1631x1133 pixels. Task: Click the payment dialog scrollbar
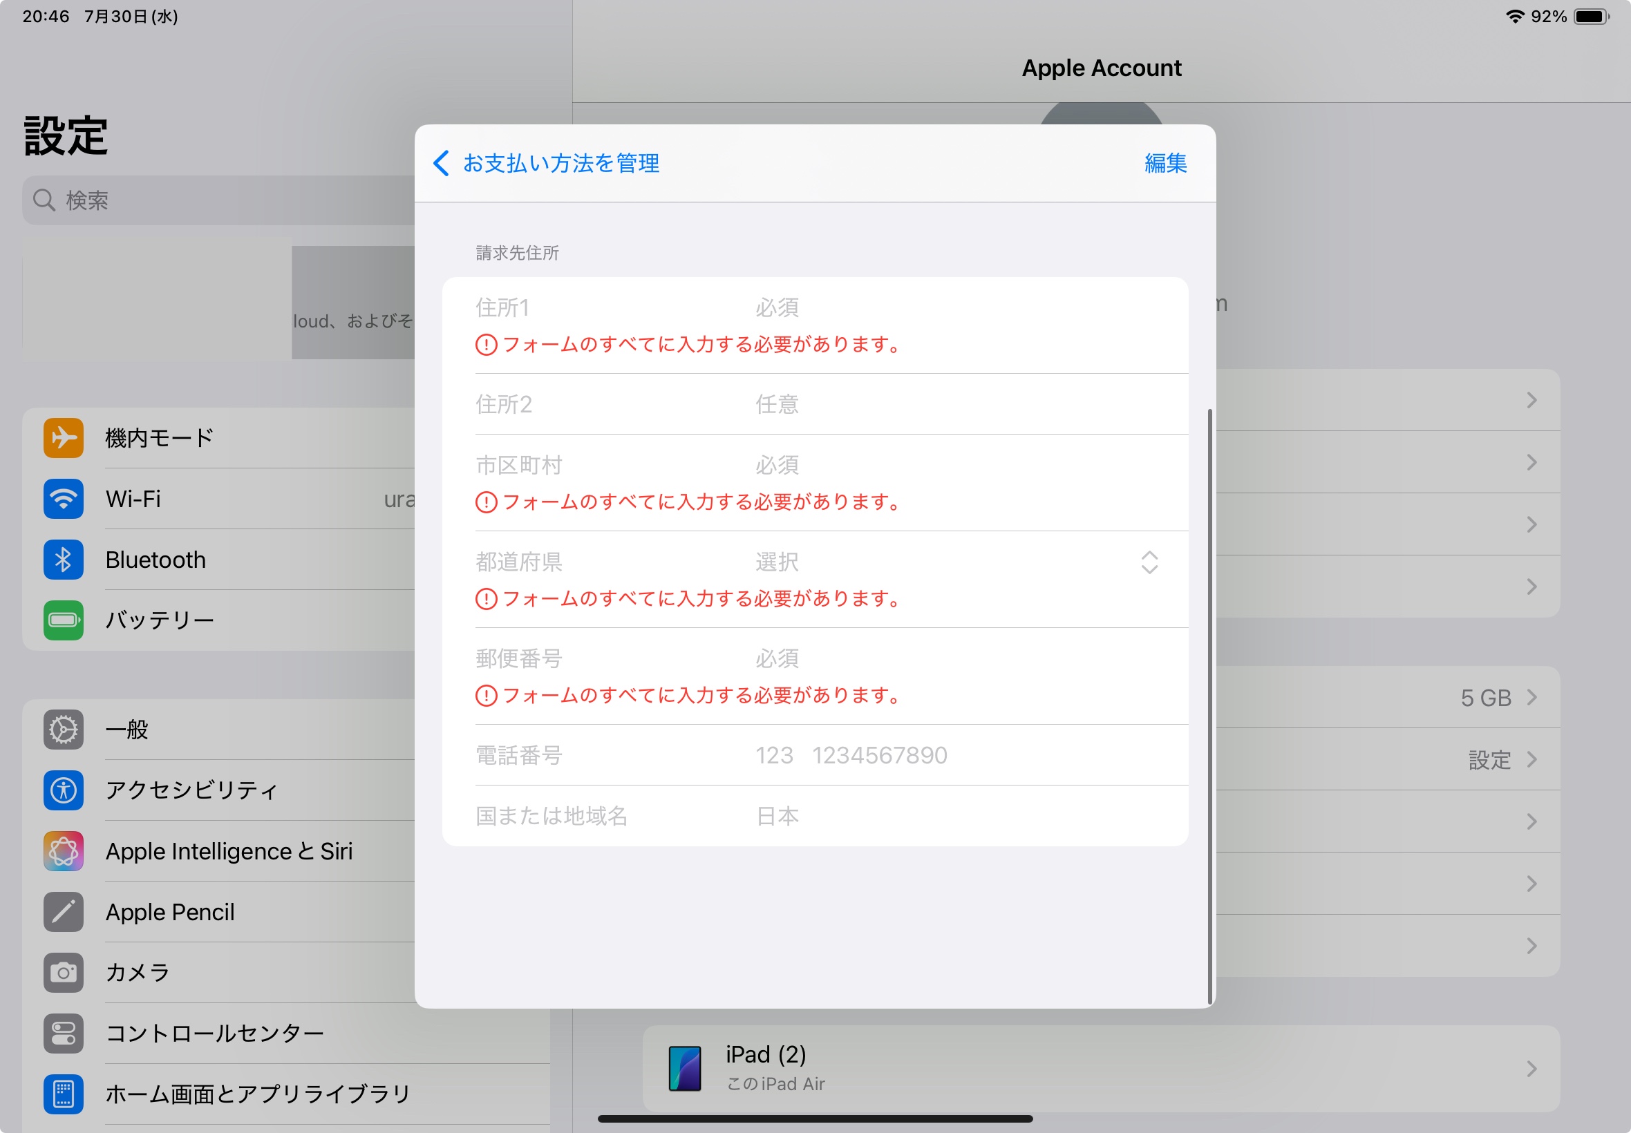(x=1209, y=706)
